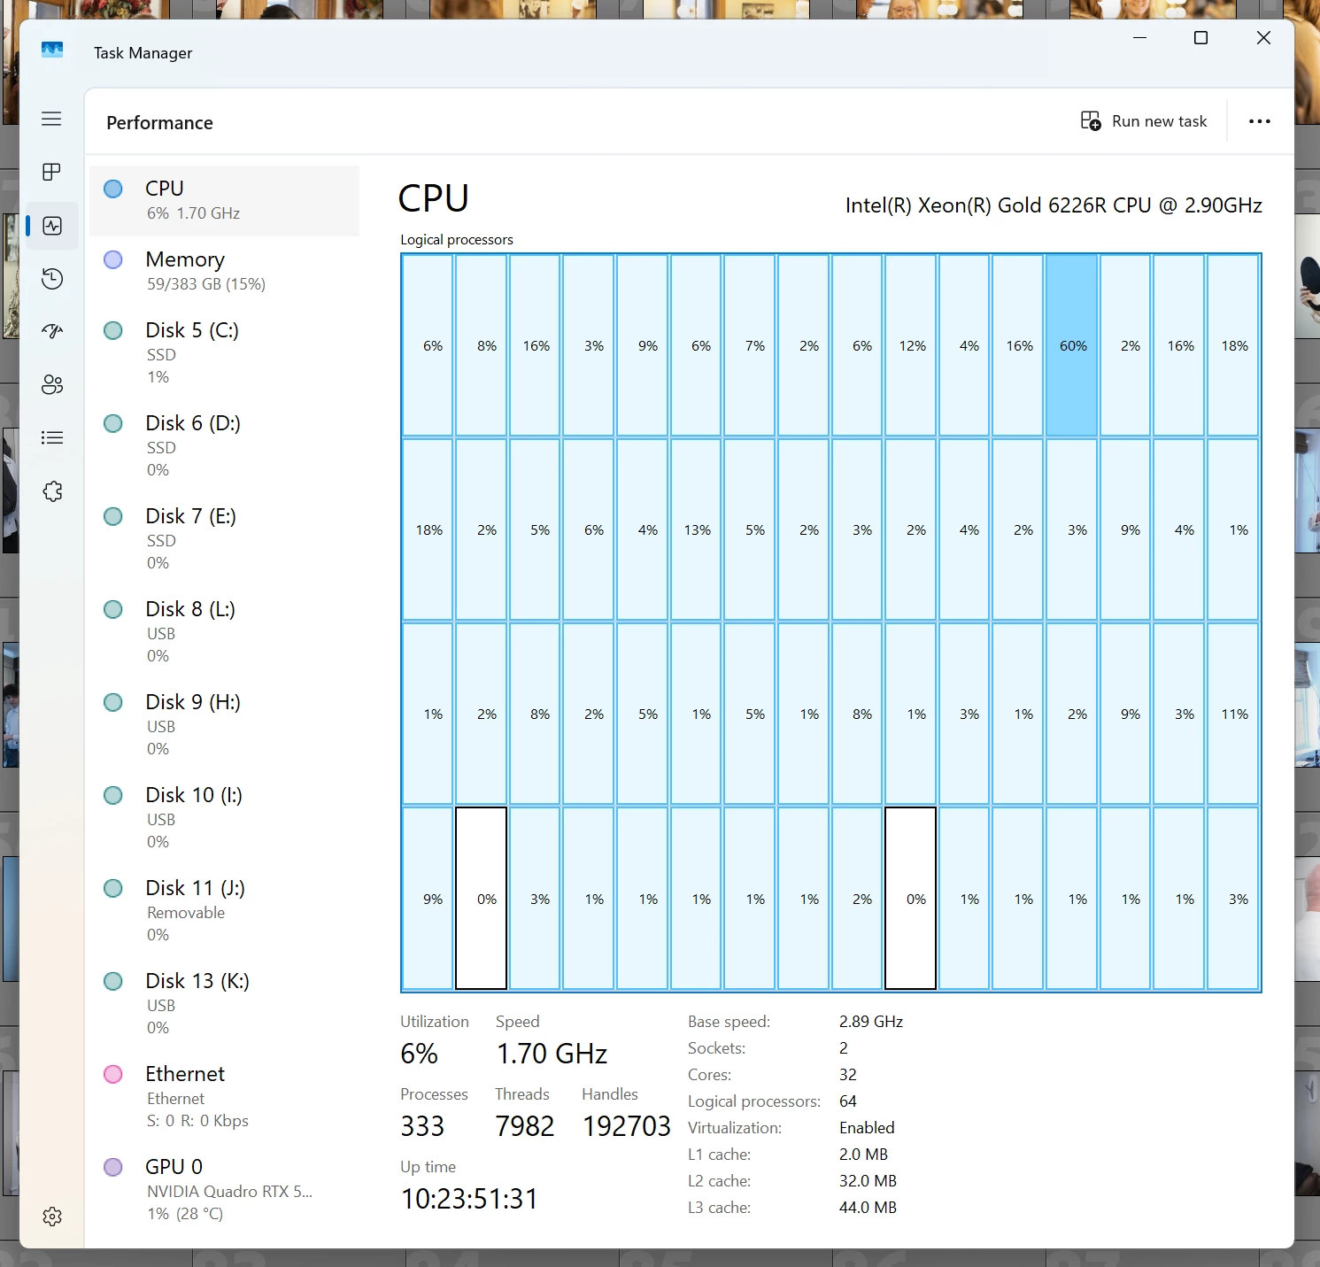Viewport: 1320px width, 1267px height.
Task: Select Disk 6 (D:) performance entry
Action: click(x=225, y=445)
